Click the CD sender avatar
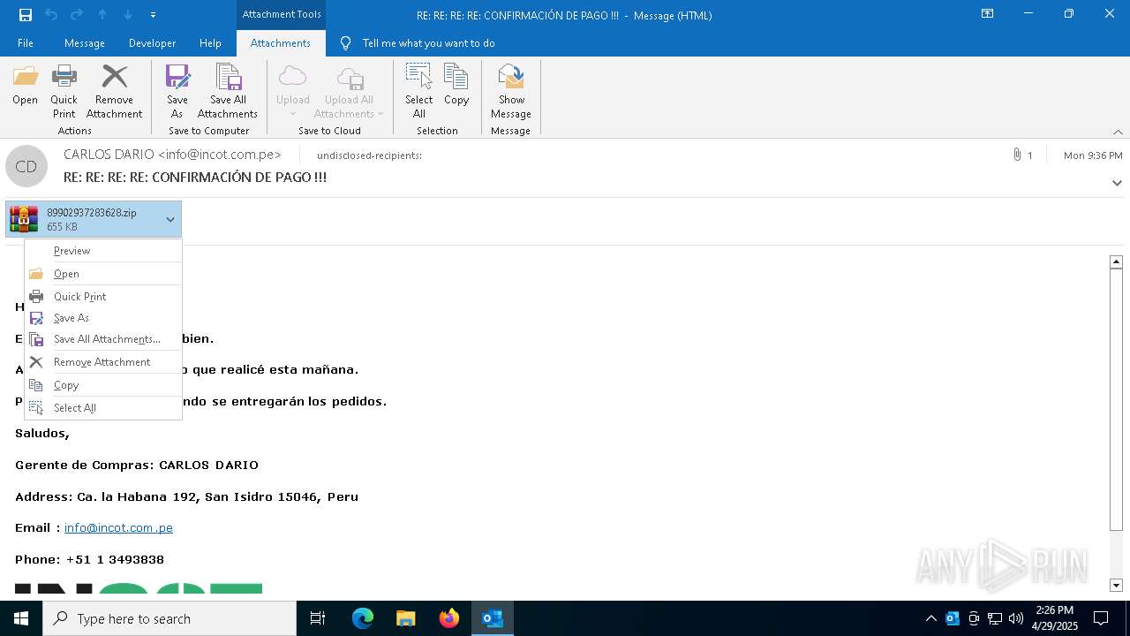Screen dimensions: 1130x636 26,166
